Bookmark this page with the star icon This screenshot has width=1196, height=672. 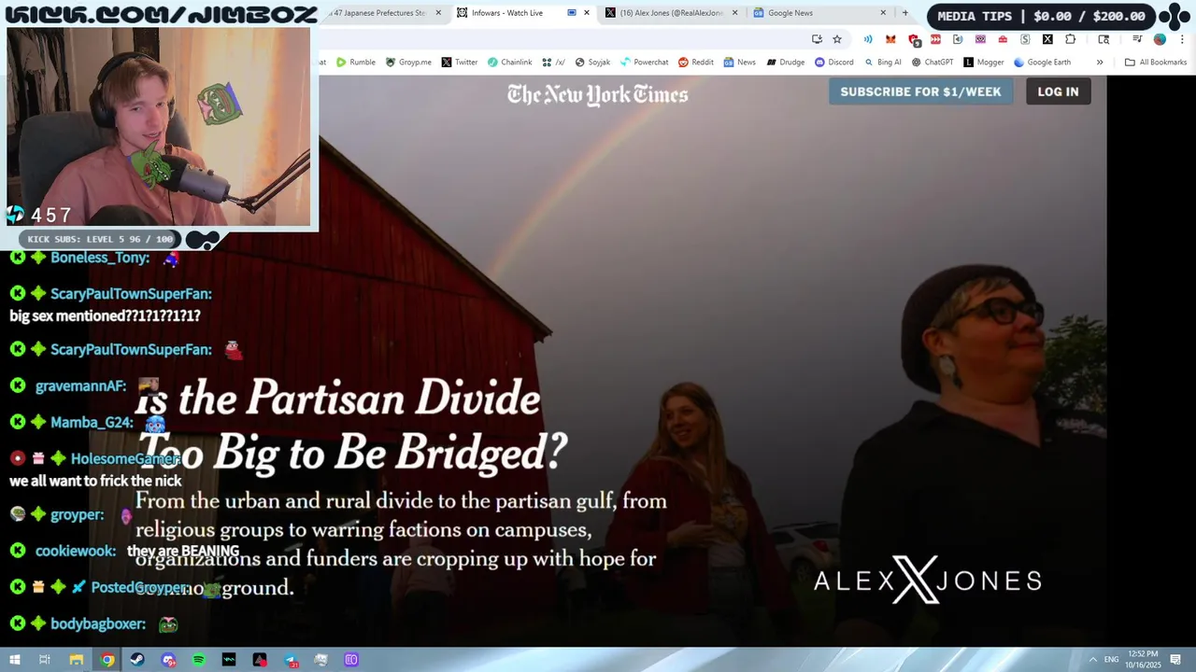point(837,39)
